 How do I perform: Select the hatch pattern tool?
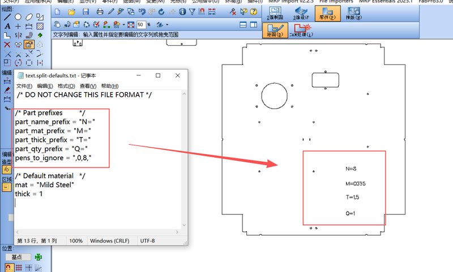(40, 26)
